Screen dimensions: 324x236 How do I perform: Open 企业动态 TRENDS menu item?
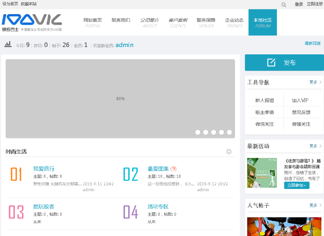click(x=234, y=22)
